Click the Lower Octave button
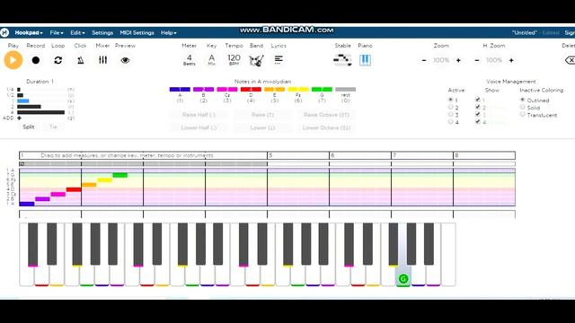 [326, 127]
